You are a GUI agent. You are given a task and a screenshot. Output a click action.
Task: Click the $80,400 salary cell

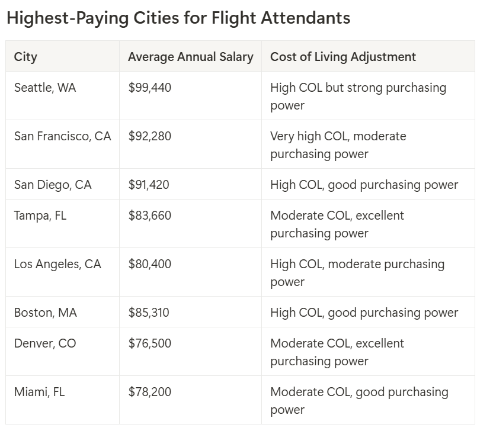tap(149, 264)
